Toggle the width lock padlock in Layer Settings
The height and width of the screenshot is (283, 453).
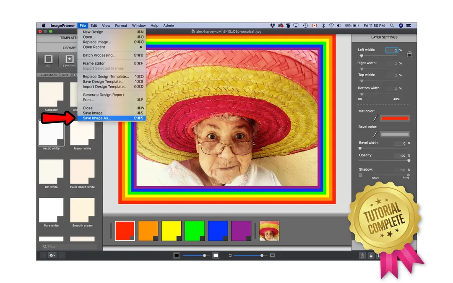coord(409,54)
